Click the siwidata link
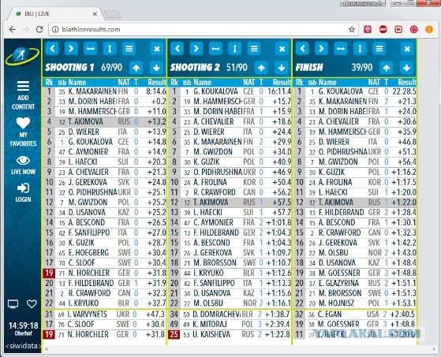 23,346
